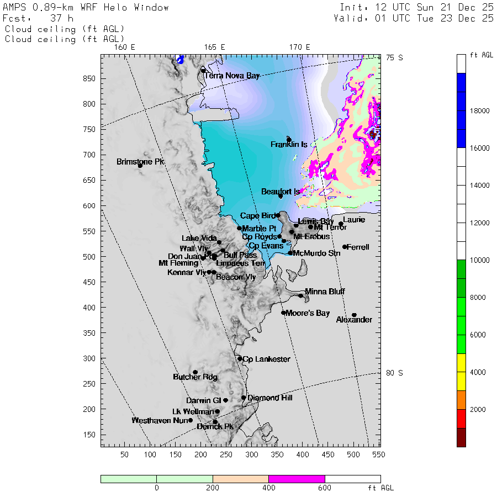Click the Moore's Bay marker dot

[283, 313]
